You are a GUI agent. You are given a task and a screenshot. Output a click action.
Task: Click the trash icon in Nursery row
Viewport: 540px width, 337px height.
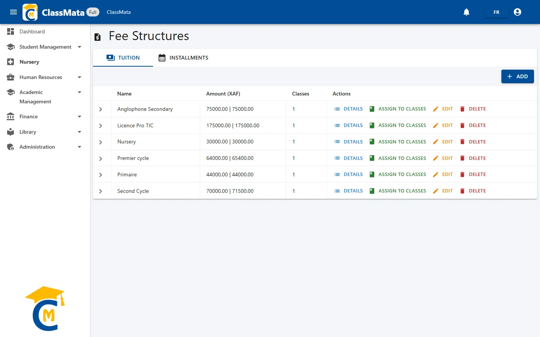[462, 142]
